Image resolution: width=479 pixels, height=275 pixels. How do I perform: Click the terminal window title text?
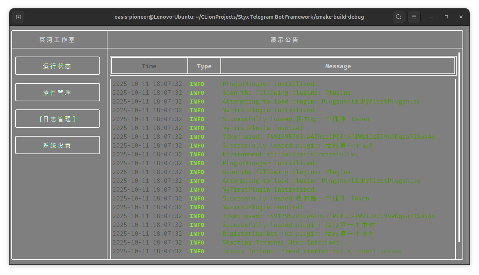(239, 17)
